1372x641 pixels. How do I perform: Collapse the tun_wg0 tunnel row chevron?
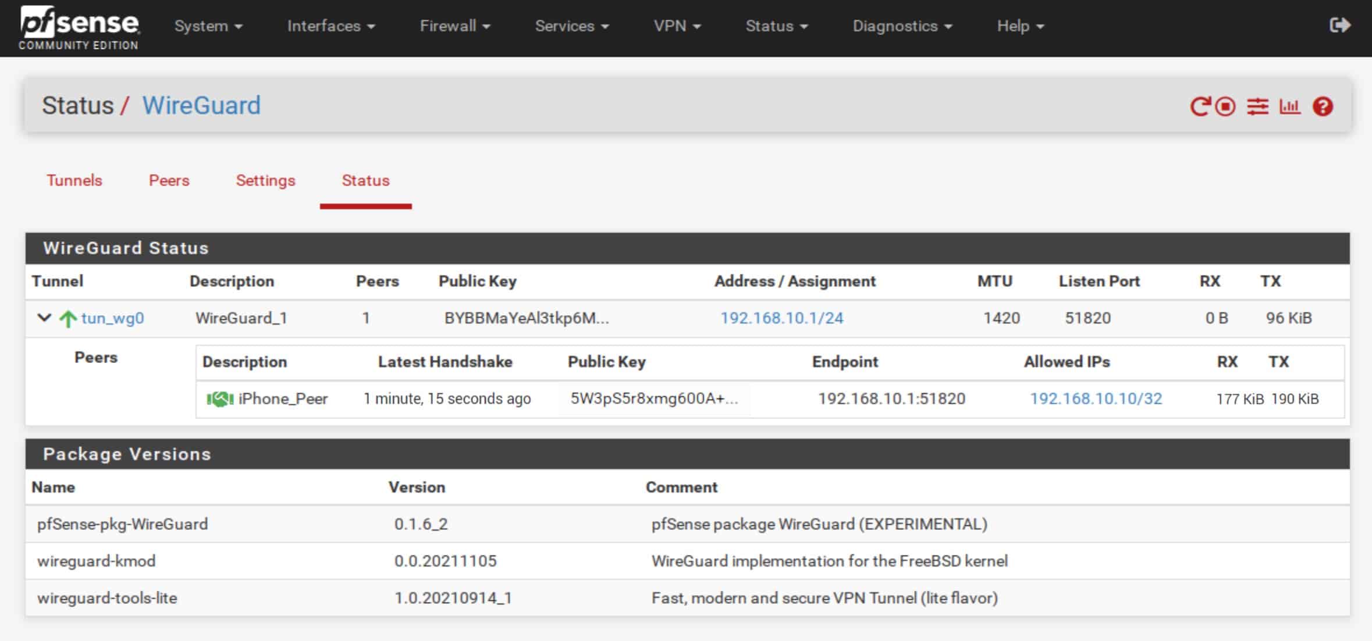point(44,318)
